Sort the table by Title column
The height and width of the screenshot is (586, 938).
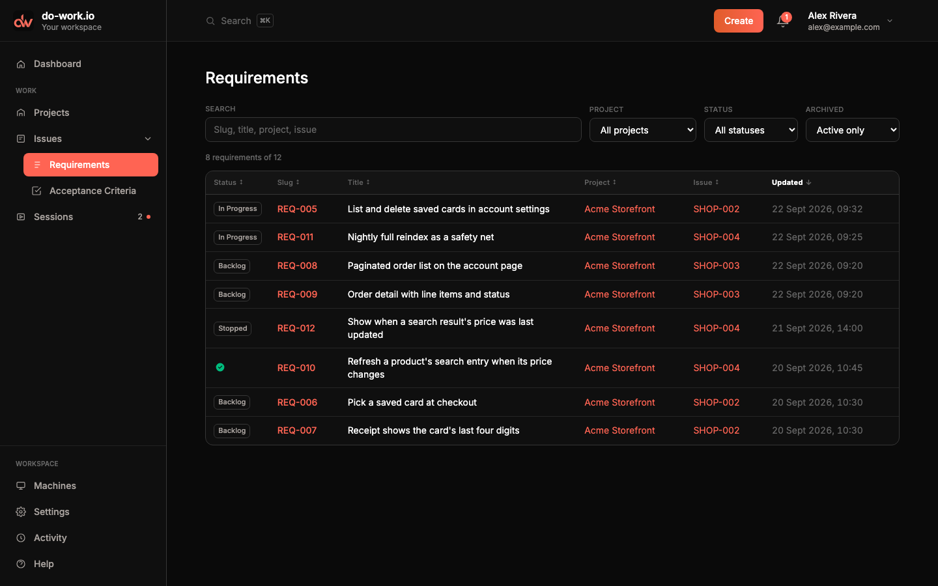click(x=359, y=182)
